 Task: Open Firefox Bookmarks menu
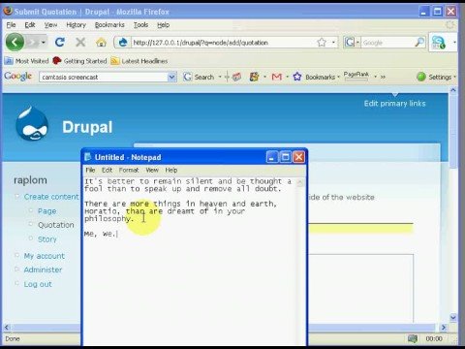point(109,25)
